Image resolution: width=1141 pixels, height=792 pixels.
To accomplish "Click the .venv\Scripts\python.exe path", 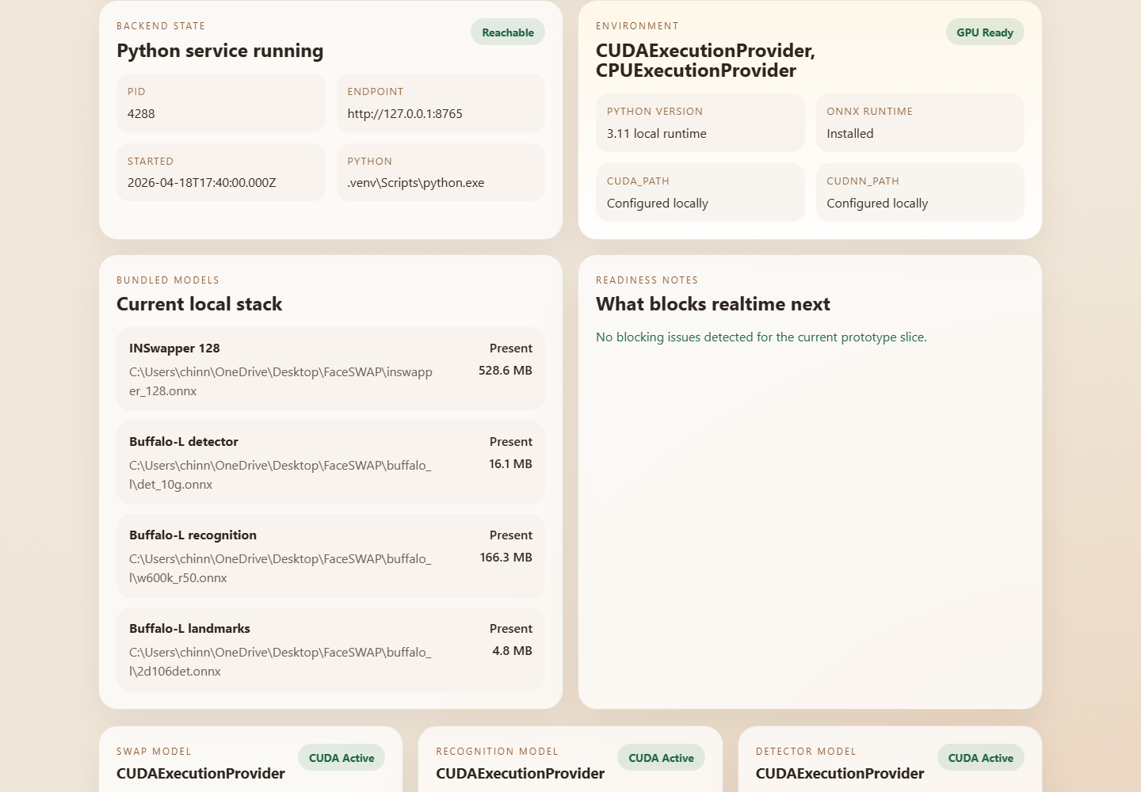I will (x=416, y=183).
